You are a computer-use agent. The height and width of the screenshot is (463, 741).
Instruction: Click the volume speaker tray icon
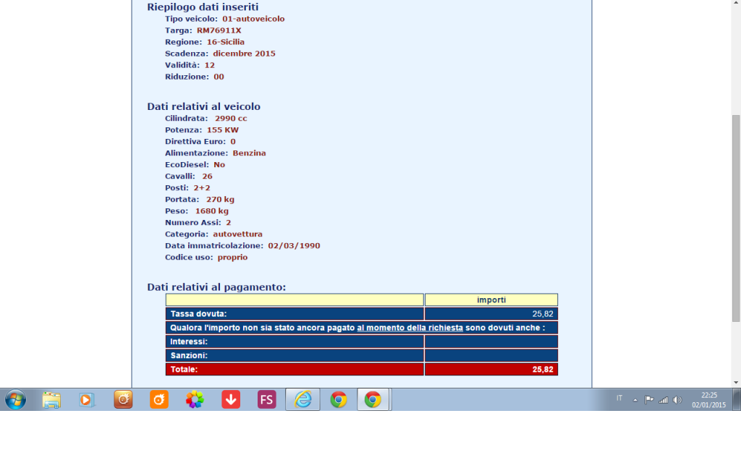click(677, 399)
